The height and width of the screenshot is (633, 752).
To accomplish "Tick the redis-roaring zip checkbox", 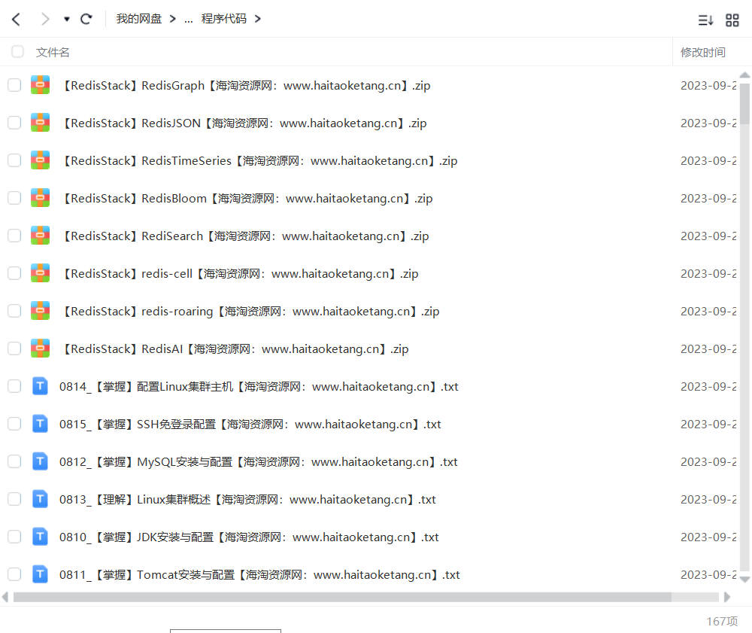I will (14, 311).
